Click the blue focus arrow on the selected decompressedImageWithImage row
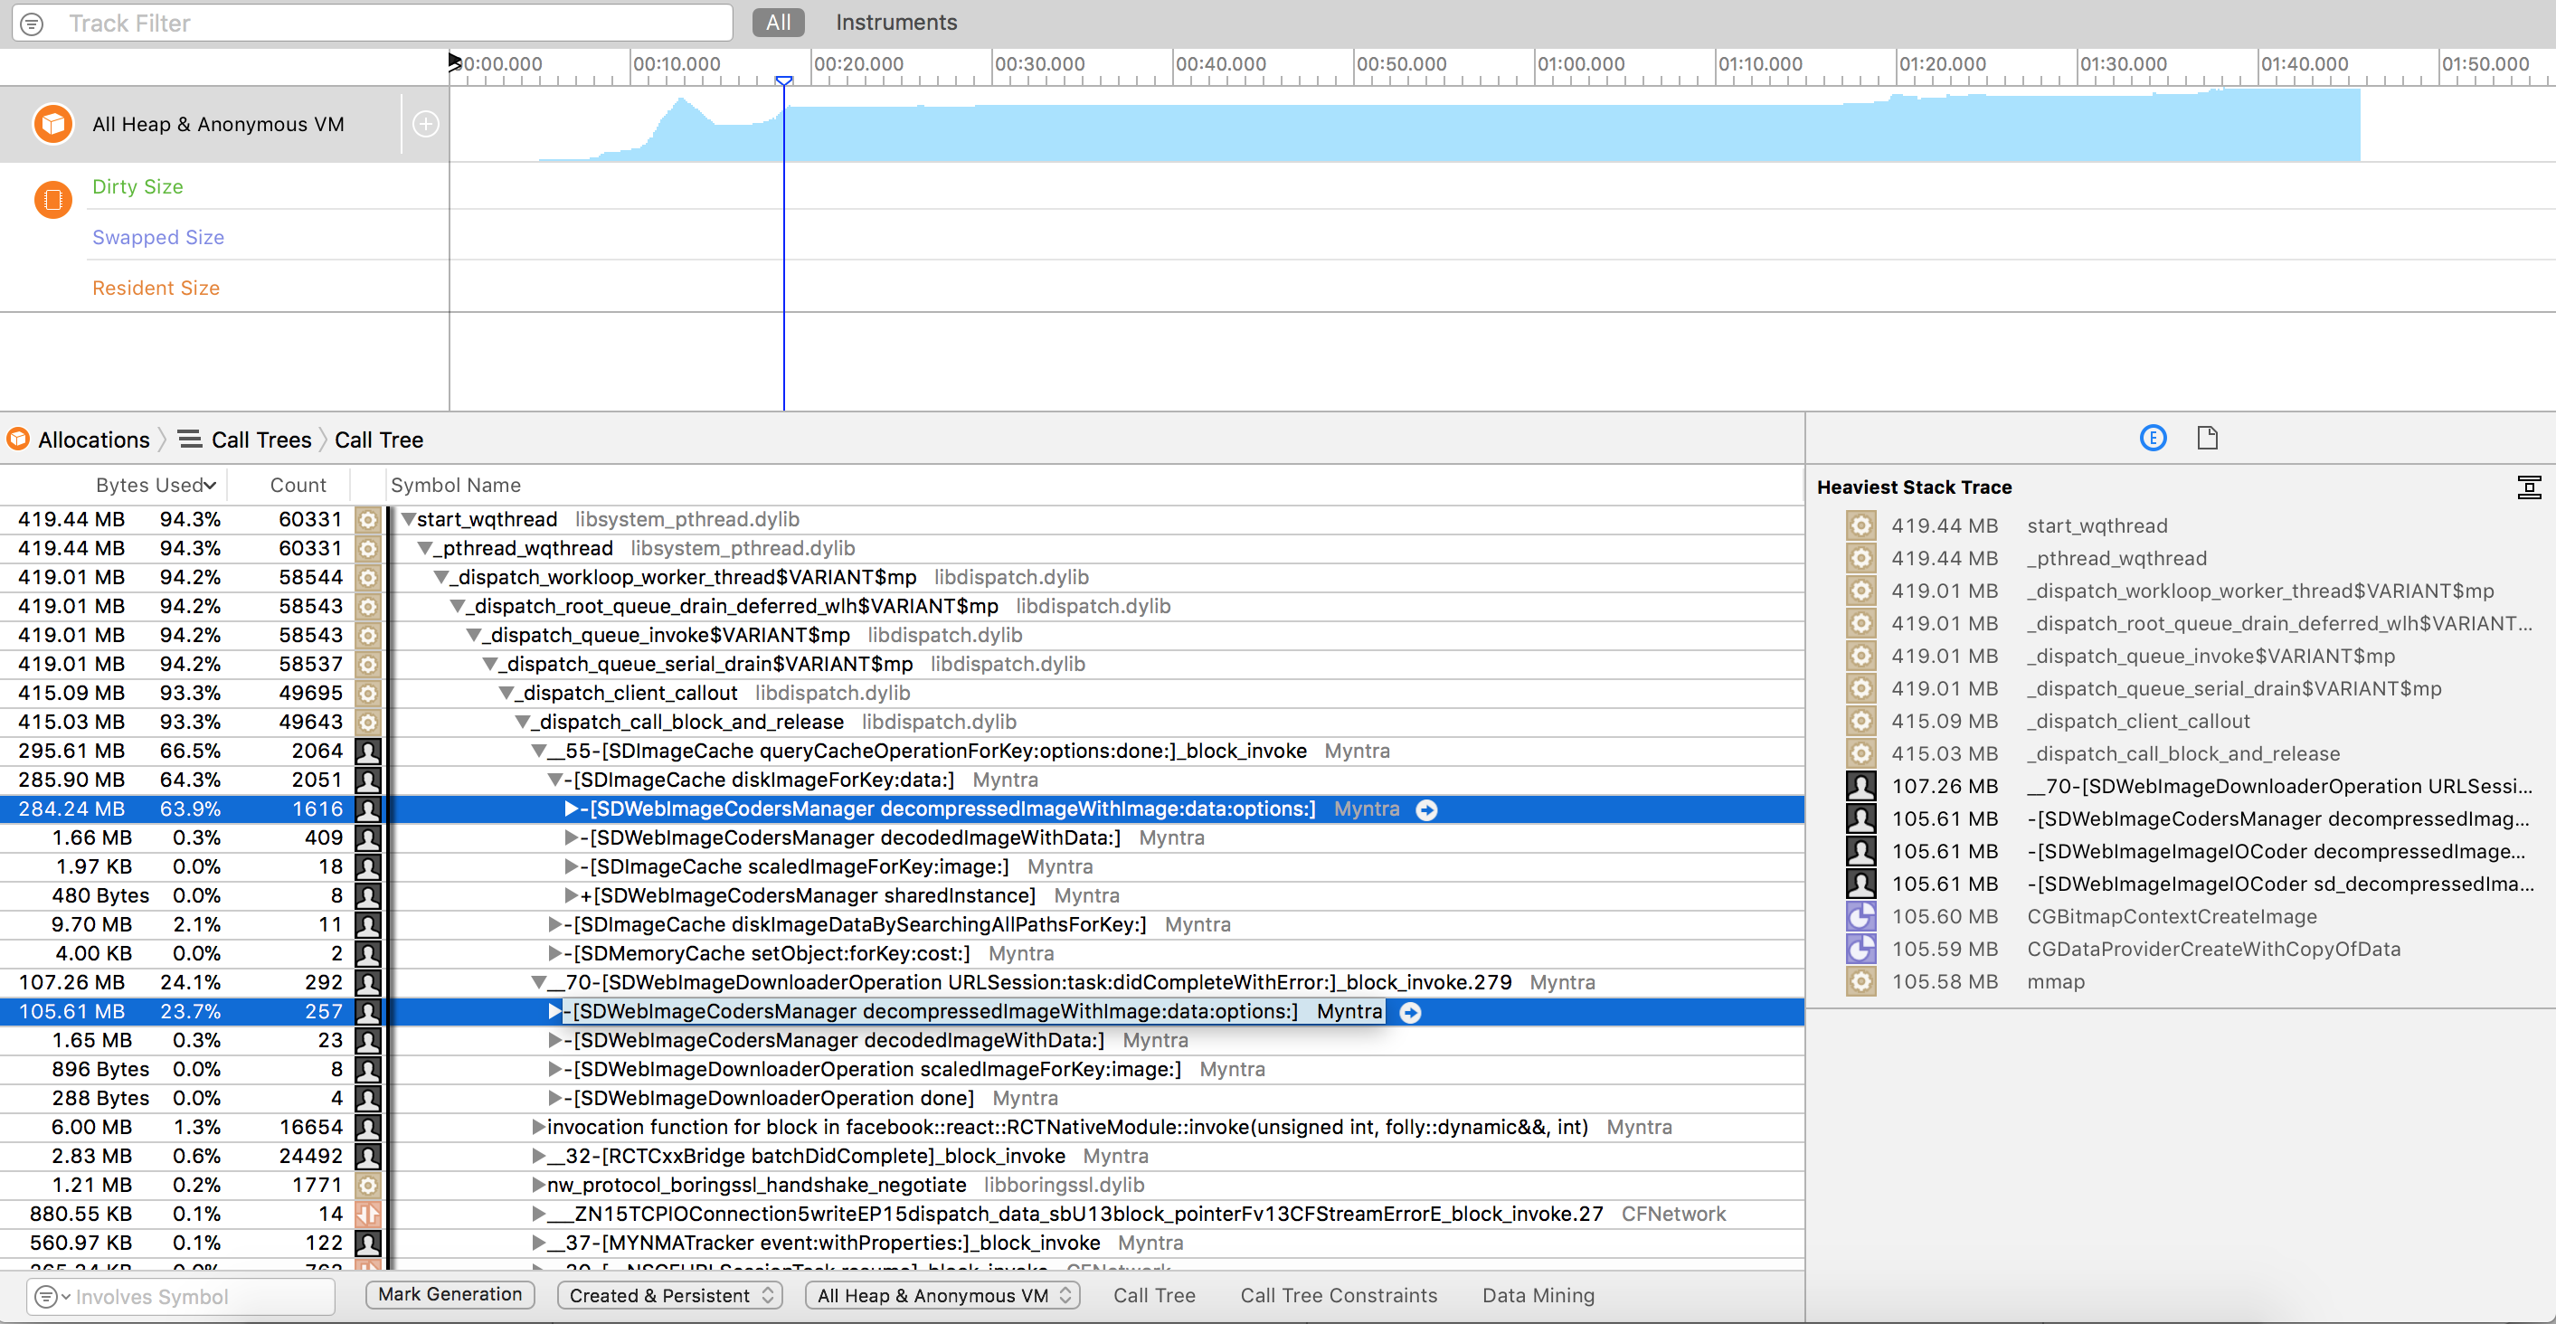Screen dimensions: 2556x1324 click(x=1427, y=809)
